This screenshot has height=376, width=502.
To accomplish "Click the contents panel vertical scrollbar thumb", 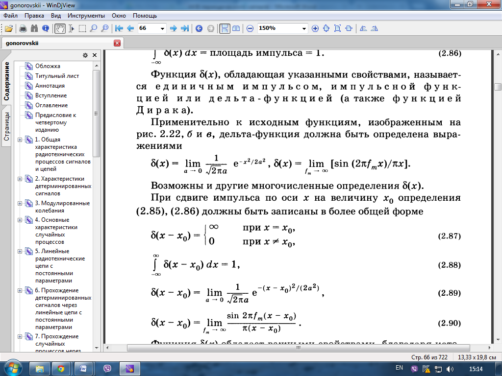I will [x=97, y=114].
